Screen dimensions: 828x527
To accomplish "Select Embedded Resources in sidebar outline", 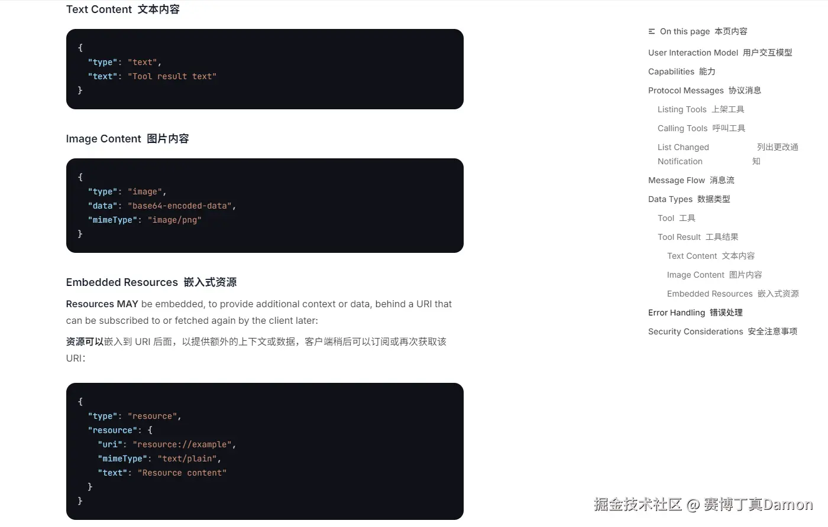I will [x=733, y=294].
